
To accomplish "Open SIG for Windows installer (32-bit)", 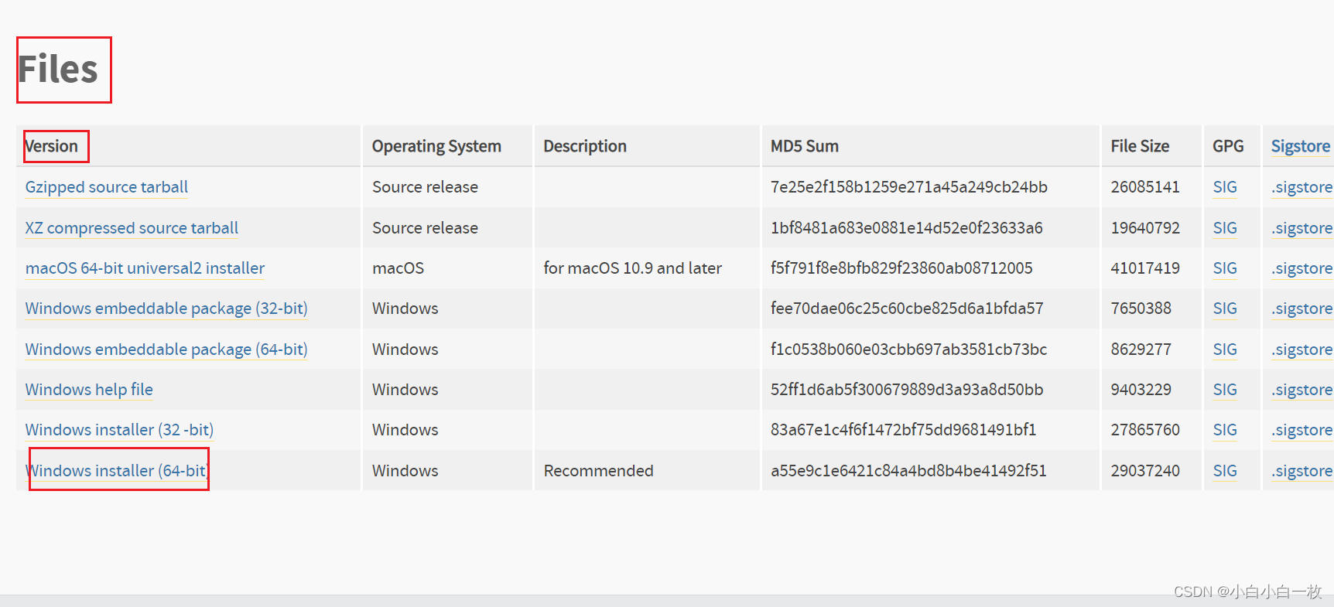I will 1225,430.
